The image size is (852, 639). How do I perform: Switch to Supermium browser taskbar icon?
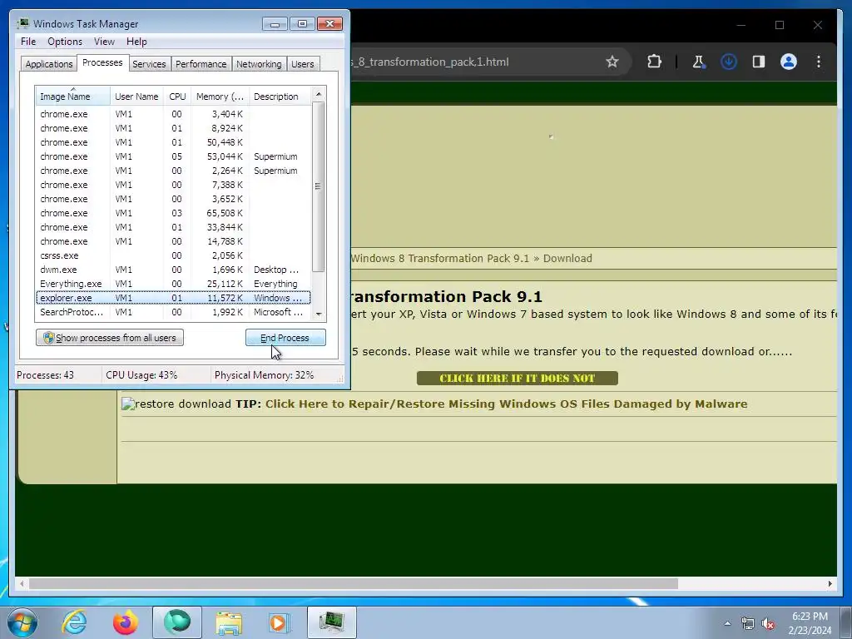click(x=176, y=622)
